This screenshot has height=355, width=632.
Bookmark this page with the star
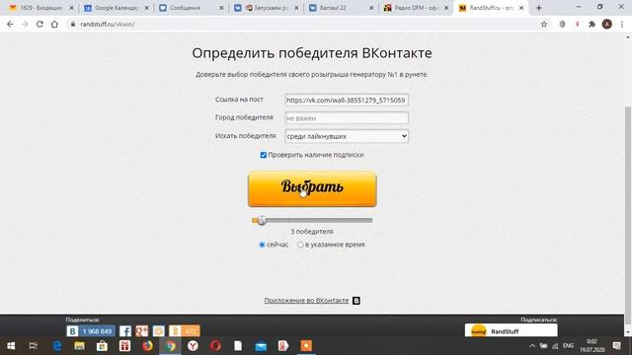[x=544, y=24]
